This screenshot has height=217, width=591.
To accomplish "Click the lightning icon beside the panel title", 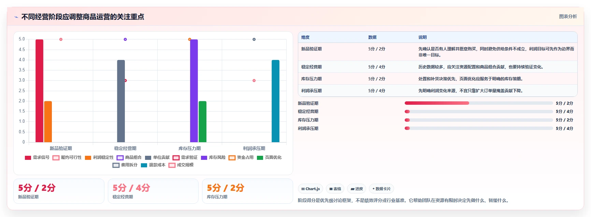I will 16,17.
